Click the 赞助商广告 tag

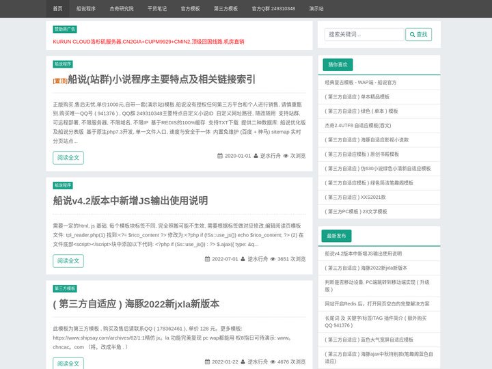click(x=65, y=29)
